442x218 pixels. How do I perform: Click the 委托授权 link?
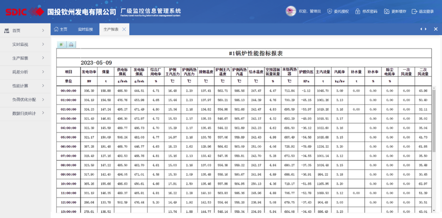(x=341, y=12)
